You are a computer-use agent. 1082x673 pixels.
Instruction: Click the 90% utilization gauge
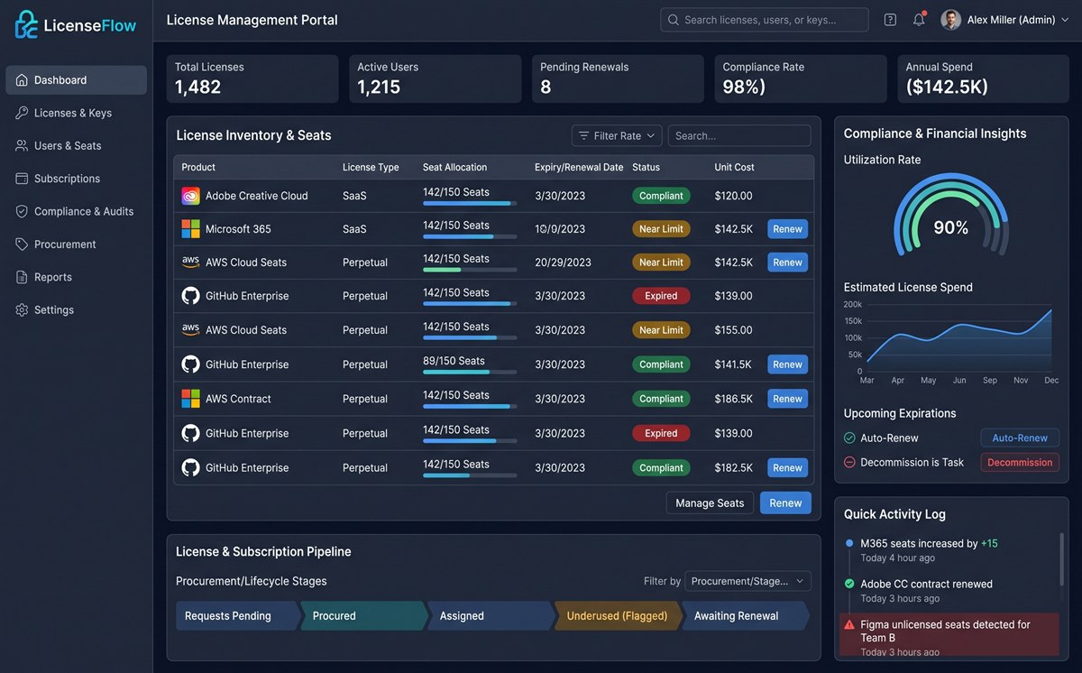tap(950, 217)
